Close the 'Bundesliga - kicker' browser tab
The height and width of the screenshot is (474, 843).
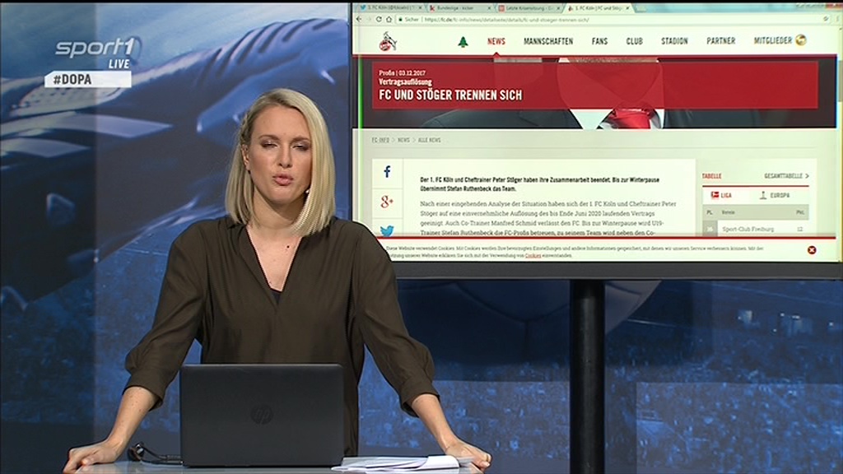point(489,8)
